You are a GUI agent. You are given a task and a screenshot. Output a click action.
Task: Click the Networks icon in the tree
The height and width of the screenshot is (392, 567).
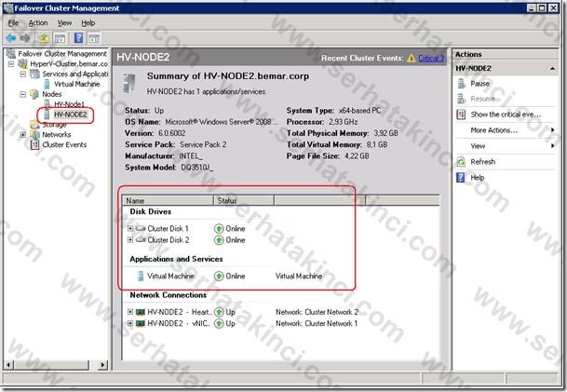point(35,135)
